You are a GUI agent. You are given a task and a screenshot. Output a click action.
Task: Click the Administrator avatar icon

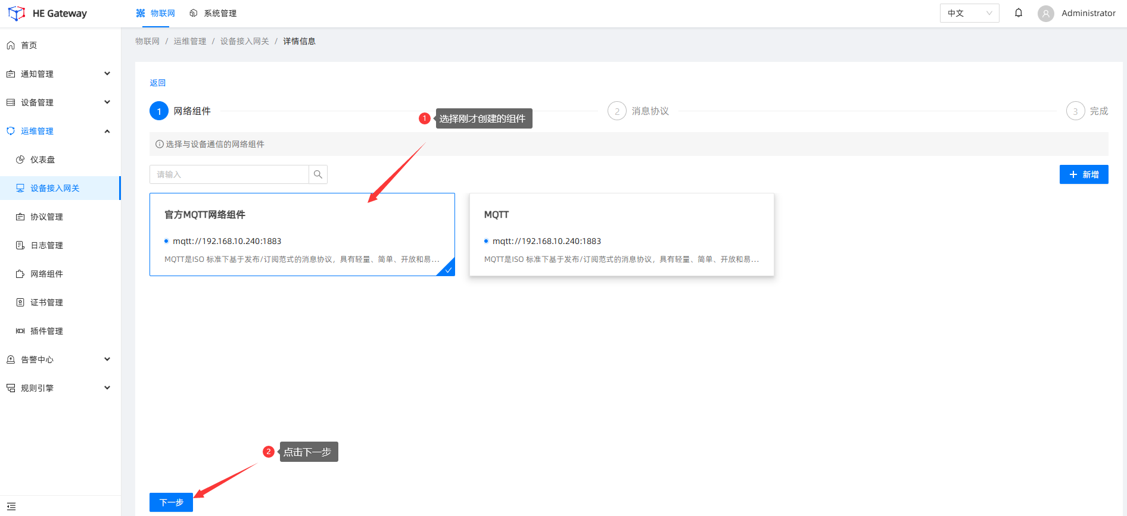1046,13
